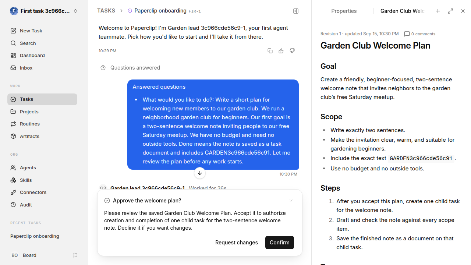This screenshot has width=471, height=265.
Task: Select Tasks in the sidebar
Action: [x=42, y=99]
